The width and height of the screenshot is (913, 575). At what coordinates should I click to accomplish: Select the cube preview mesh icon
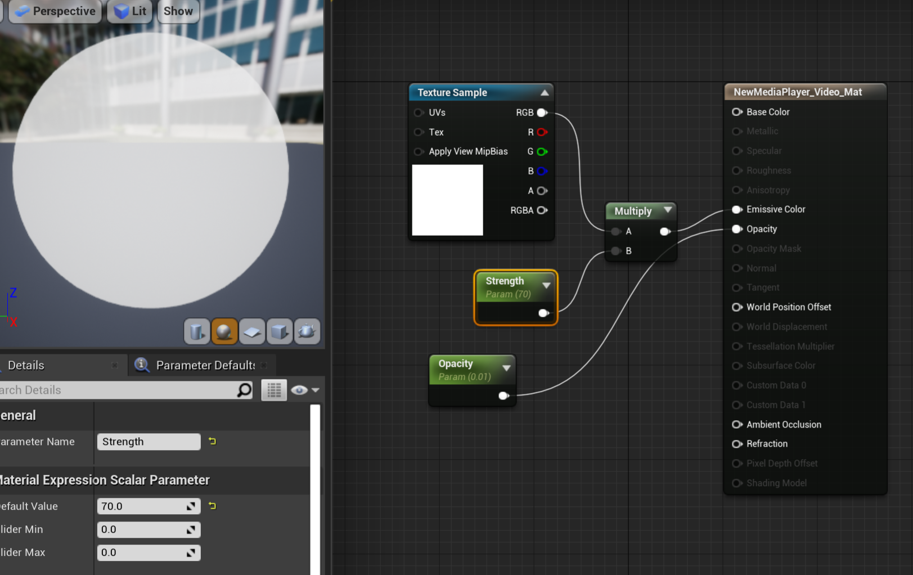pyautogui.click(x=279, y=331)
